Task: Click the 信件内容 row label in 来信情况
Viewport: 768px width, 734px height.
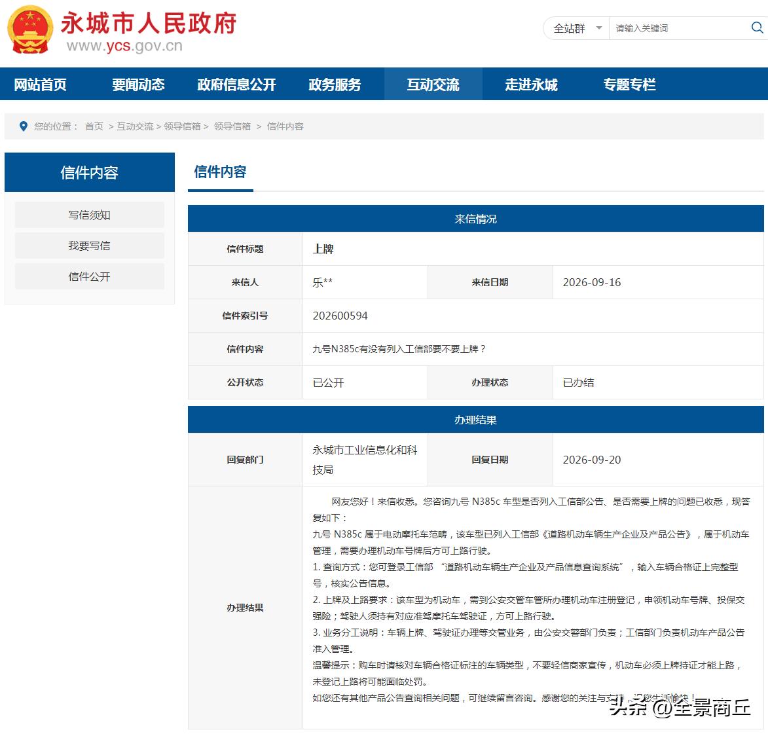Action: click(245, 349)
